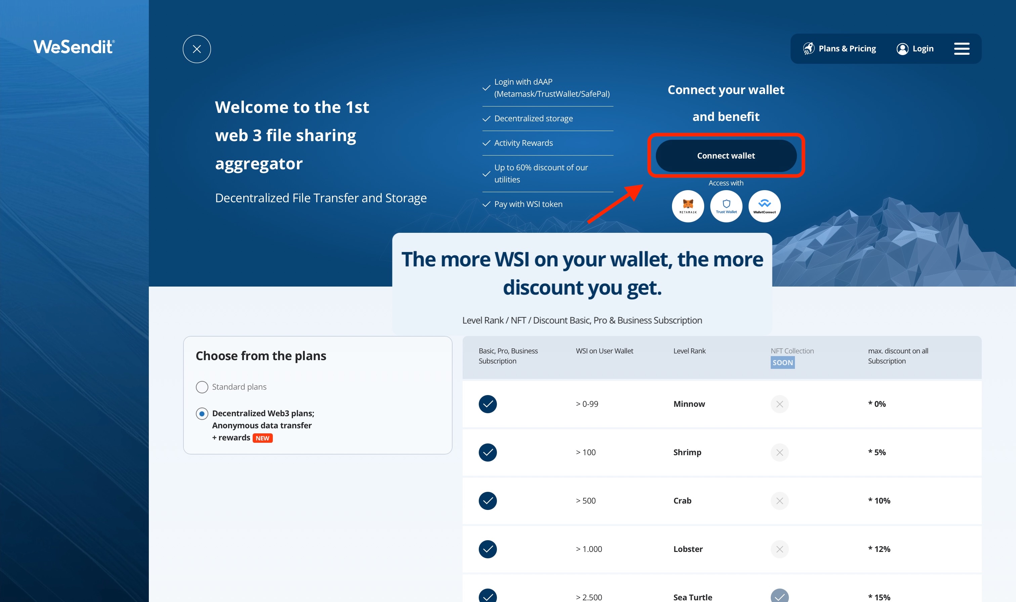Open Plans & Pricing page

tap(840, 49)
